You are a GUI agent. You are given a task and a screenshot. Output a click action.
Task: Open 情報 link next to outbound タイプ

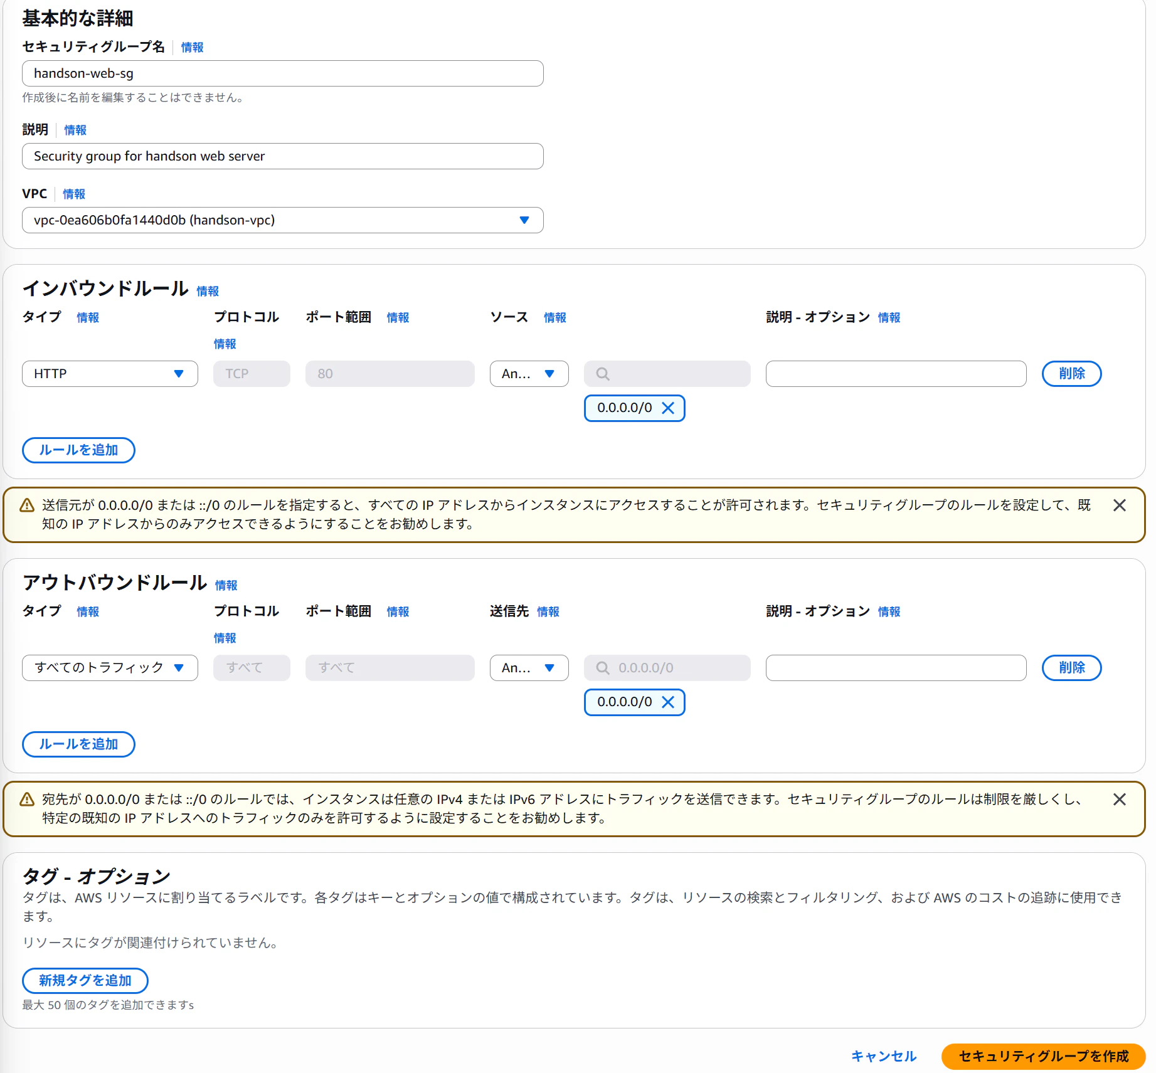click(88, 612)
